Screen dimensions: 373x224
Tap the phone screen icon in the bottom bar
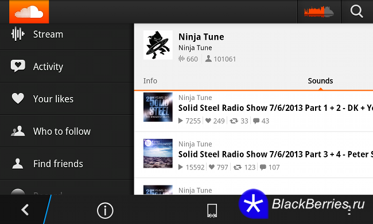(x=212, y=211)
